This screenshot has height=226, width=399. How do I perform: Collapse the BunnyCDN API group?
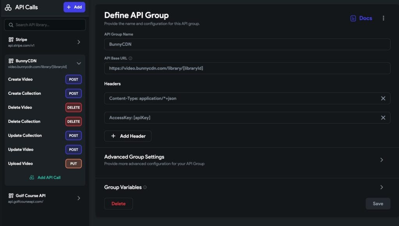[x=79, y=63]
